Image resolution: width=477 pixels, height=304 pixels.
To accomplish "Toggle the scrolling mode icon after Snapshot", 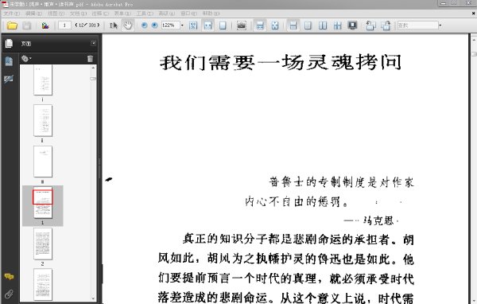I will tap(260, 25).
